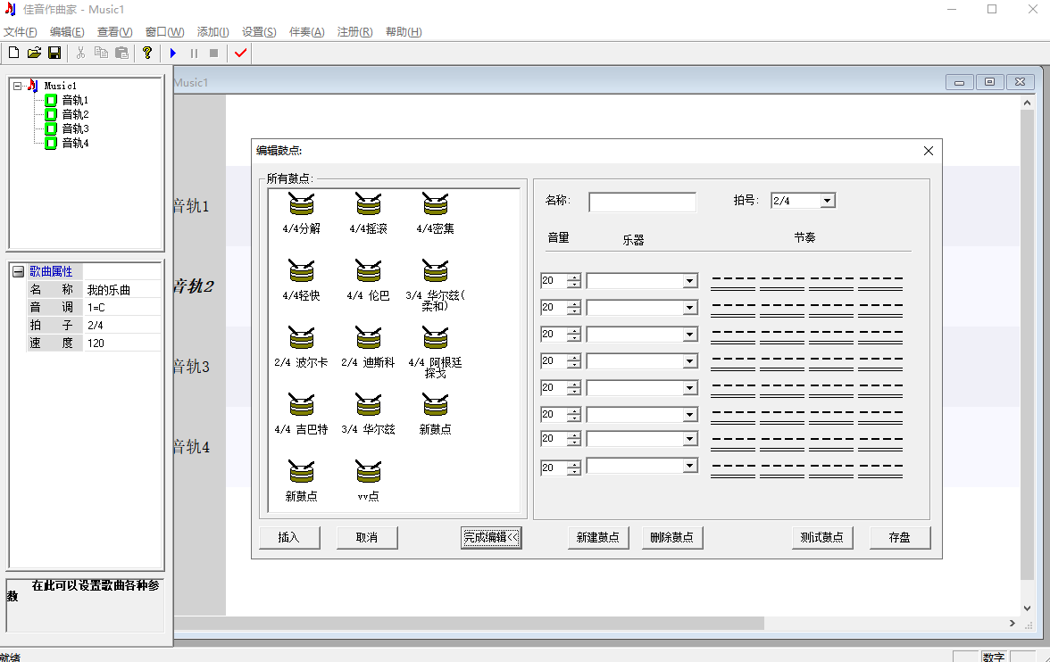Pick the 2/4 迪斯科 drum icon

coord(368,337)
